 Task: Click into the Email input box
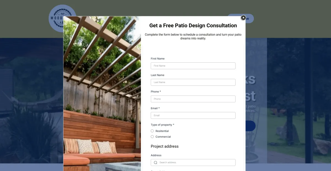[x=193, y=115]
